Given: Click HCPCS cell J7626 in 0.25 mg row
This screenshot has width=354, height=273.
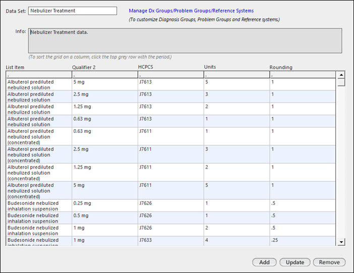Looking at the screenshot, I should point(170,206).
